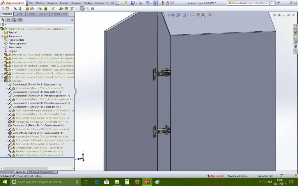Click the Studio di movimento 1 tab
The height and width of the screenshot is (186, 298).
[x=42, y=172]
